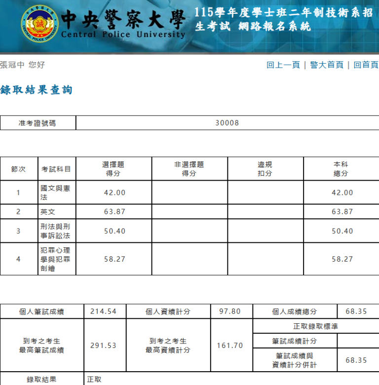Select the 刑法與刑事訴訟法 subject cell

(57, 231)
